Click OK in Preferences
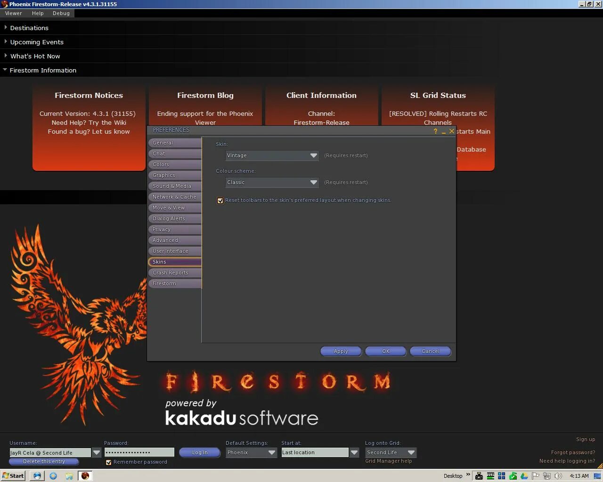The height and width of the screenshot is (482, 603). pos(385,351)
